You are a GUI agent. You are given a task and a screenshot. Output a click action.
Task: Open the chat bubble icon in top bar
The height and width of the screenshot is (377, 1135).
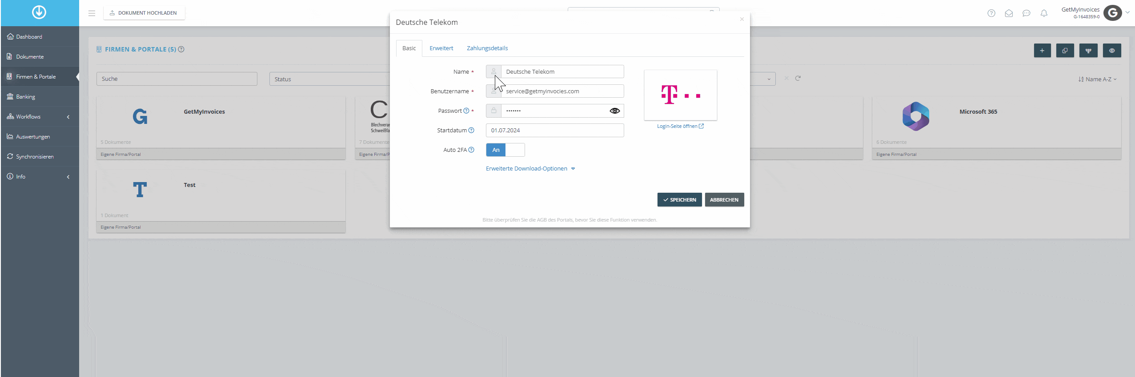(1027, 13)
